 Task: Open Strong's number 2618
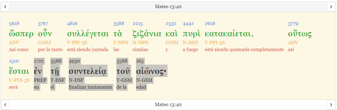coord(210,24)
